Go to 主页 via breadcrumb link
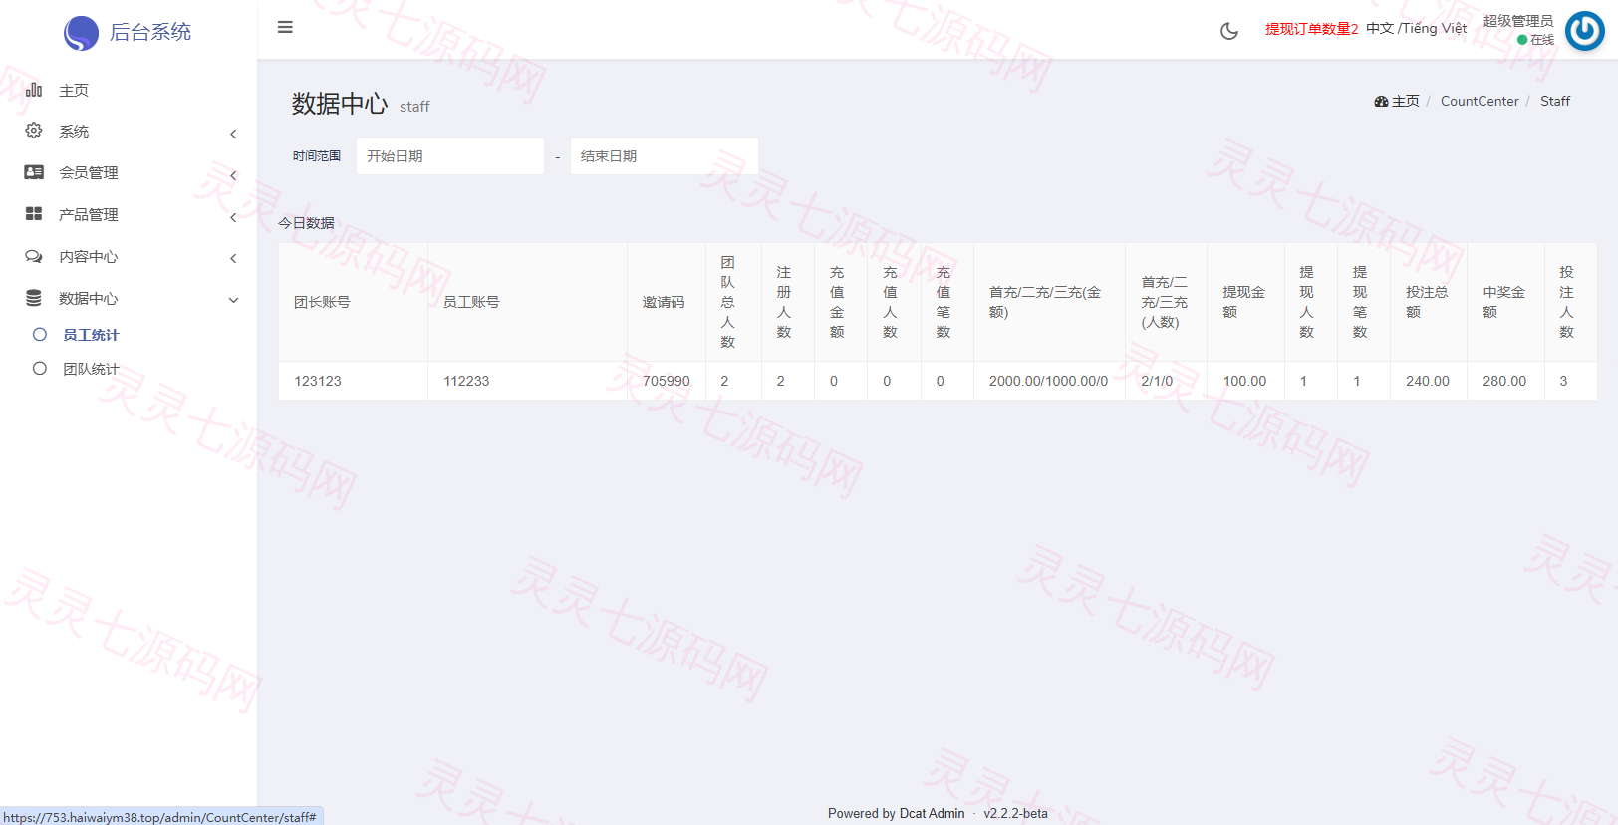Image resolution: width=1618 pixels, height=825 pixels. [1405, 102]
